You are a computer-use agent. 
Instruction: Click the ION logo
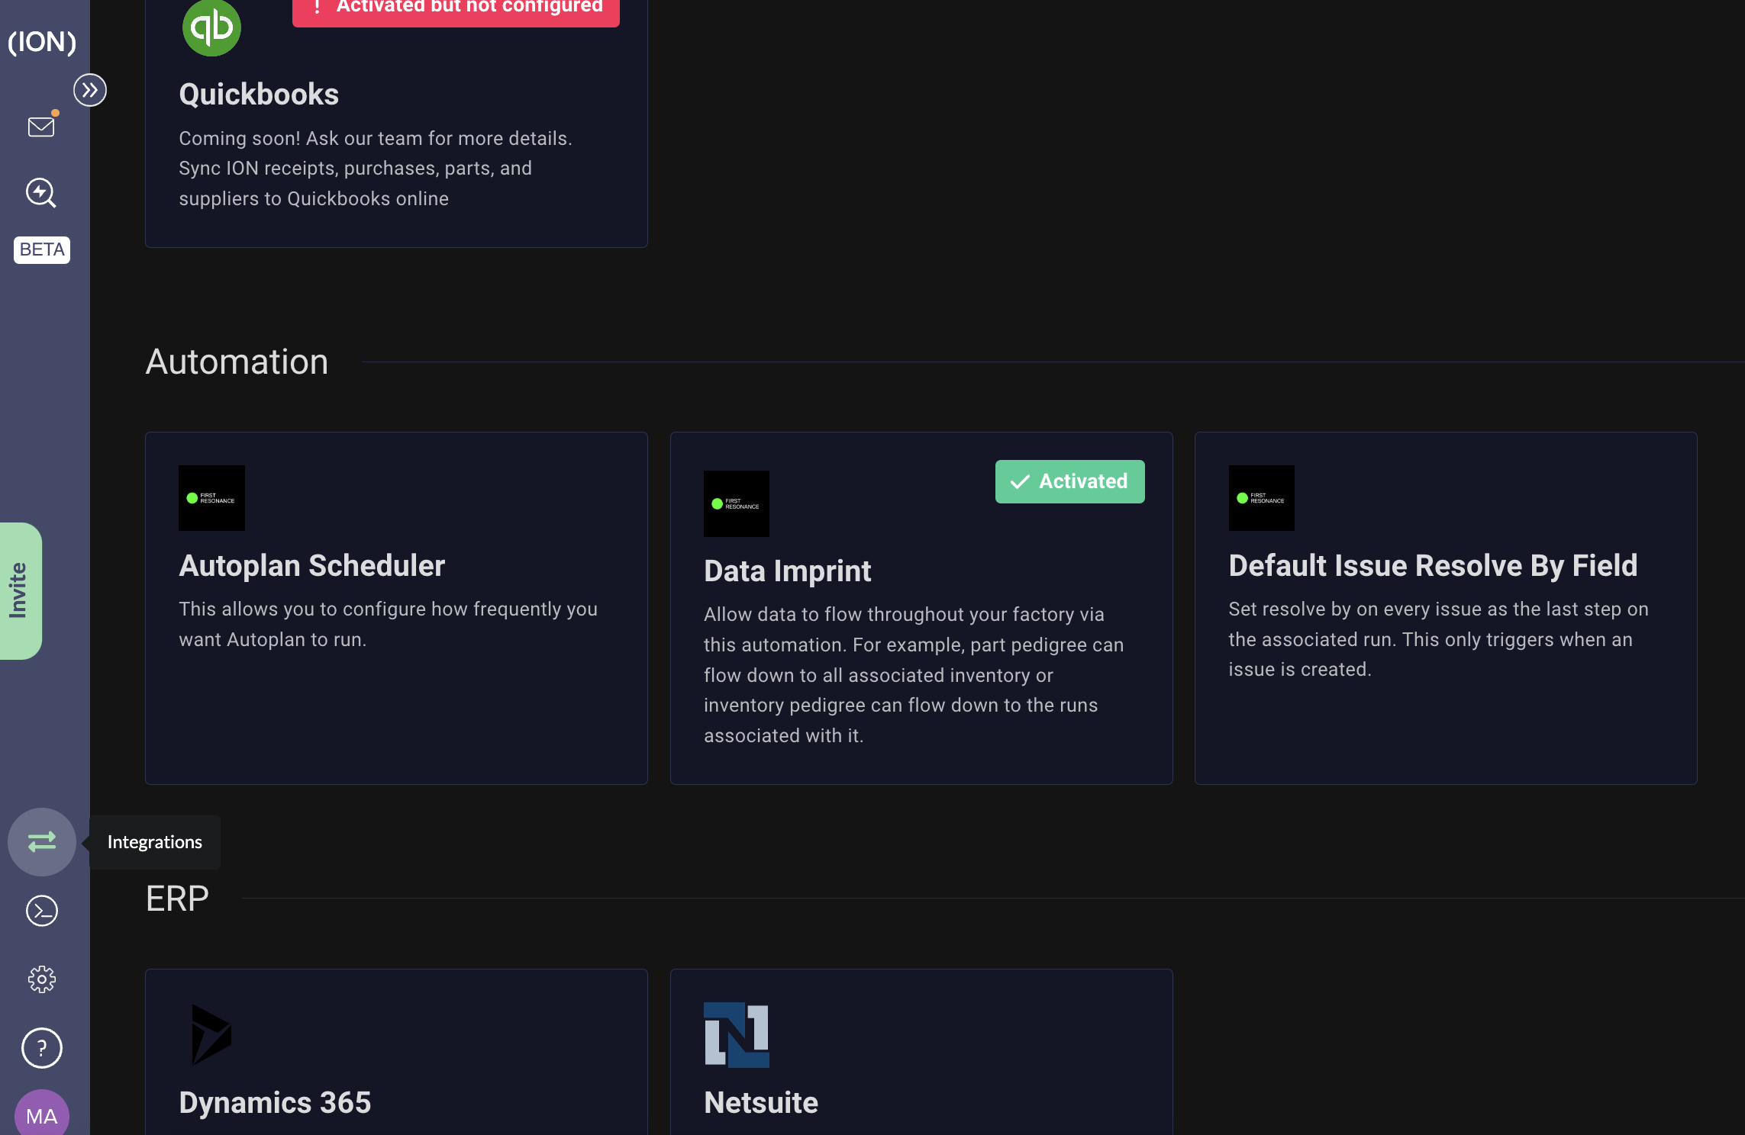[42, 42]
